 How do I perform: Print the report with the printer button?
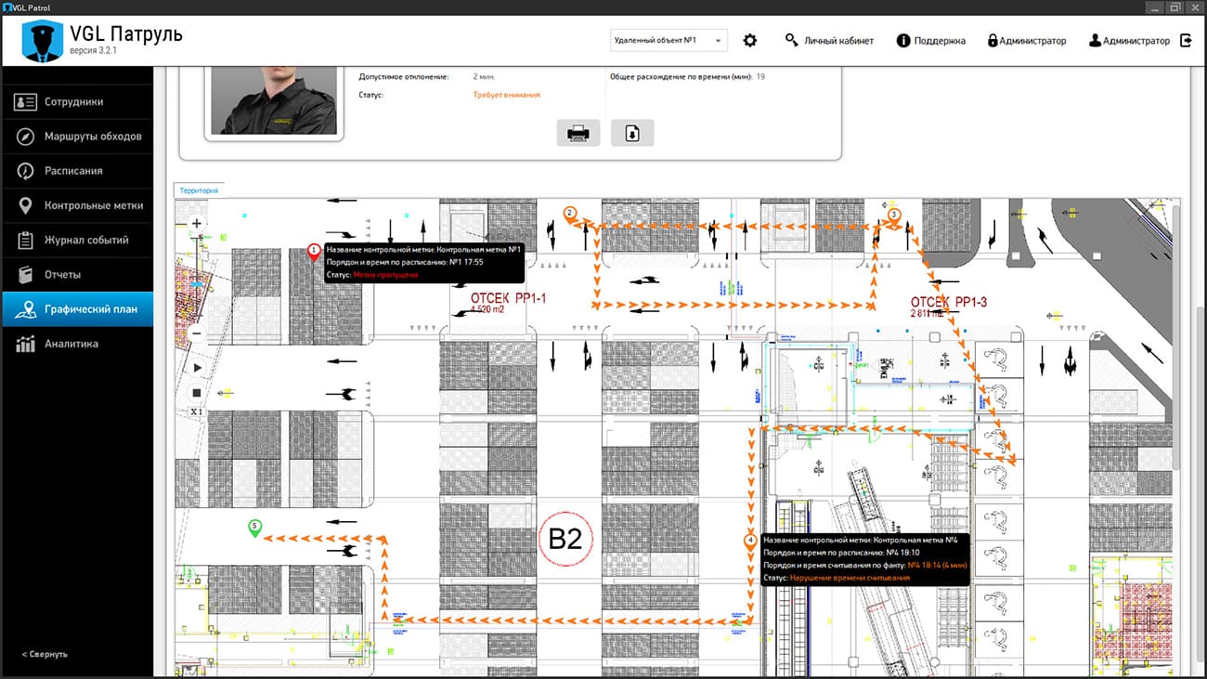[578, 133]
